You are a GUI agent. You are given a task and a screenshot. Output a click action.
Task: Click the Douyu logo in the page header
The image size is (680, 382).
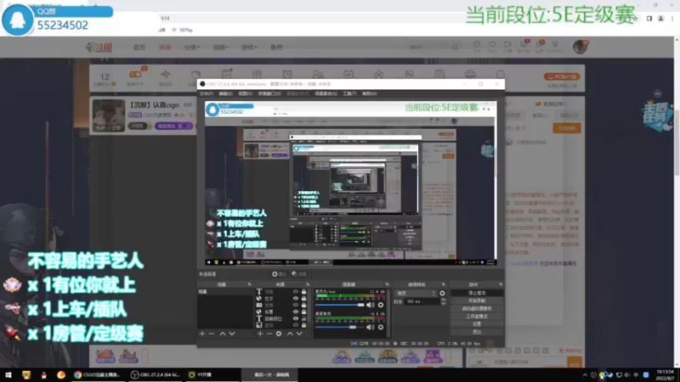point(99,48)
